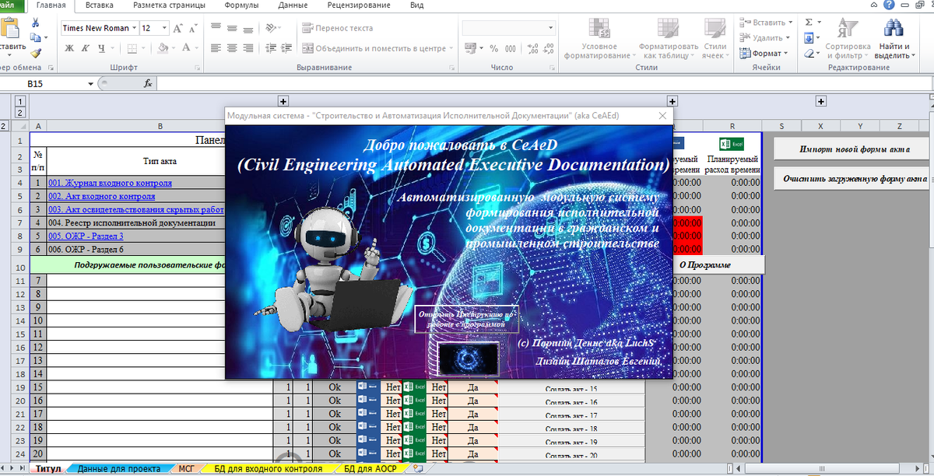The width and height of the screenshot is (934, 476).
Task: Switch to the Вставка ribbon tab
Action: pyautogui.click(x=99, y=5)
